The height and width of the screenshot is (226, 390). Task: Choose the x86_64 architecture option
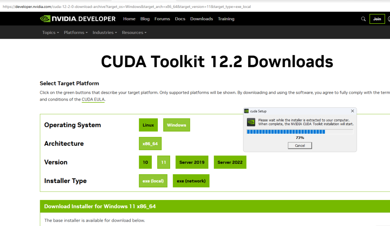(150, 144)
